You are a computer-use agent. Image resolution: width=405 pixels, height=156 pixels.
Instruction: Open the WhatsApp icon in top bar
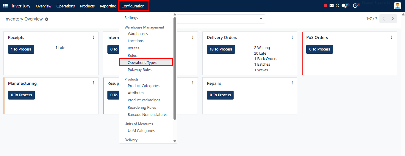(337, 6)
